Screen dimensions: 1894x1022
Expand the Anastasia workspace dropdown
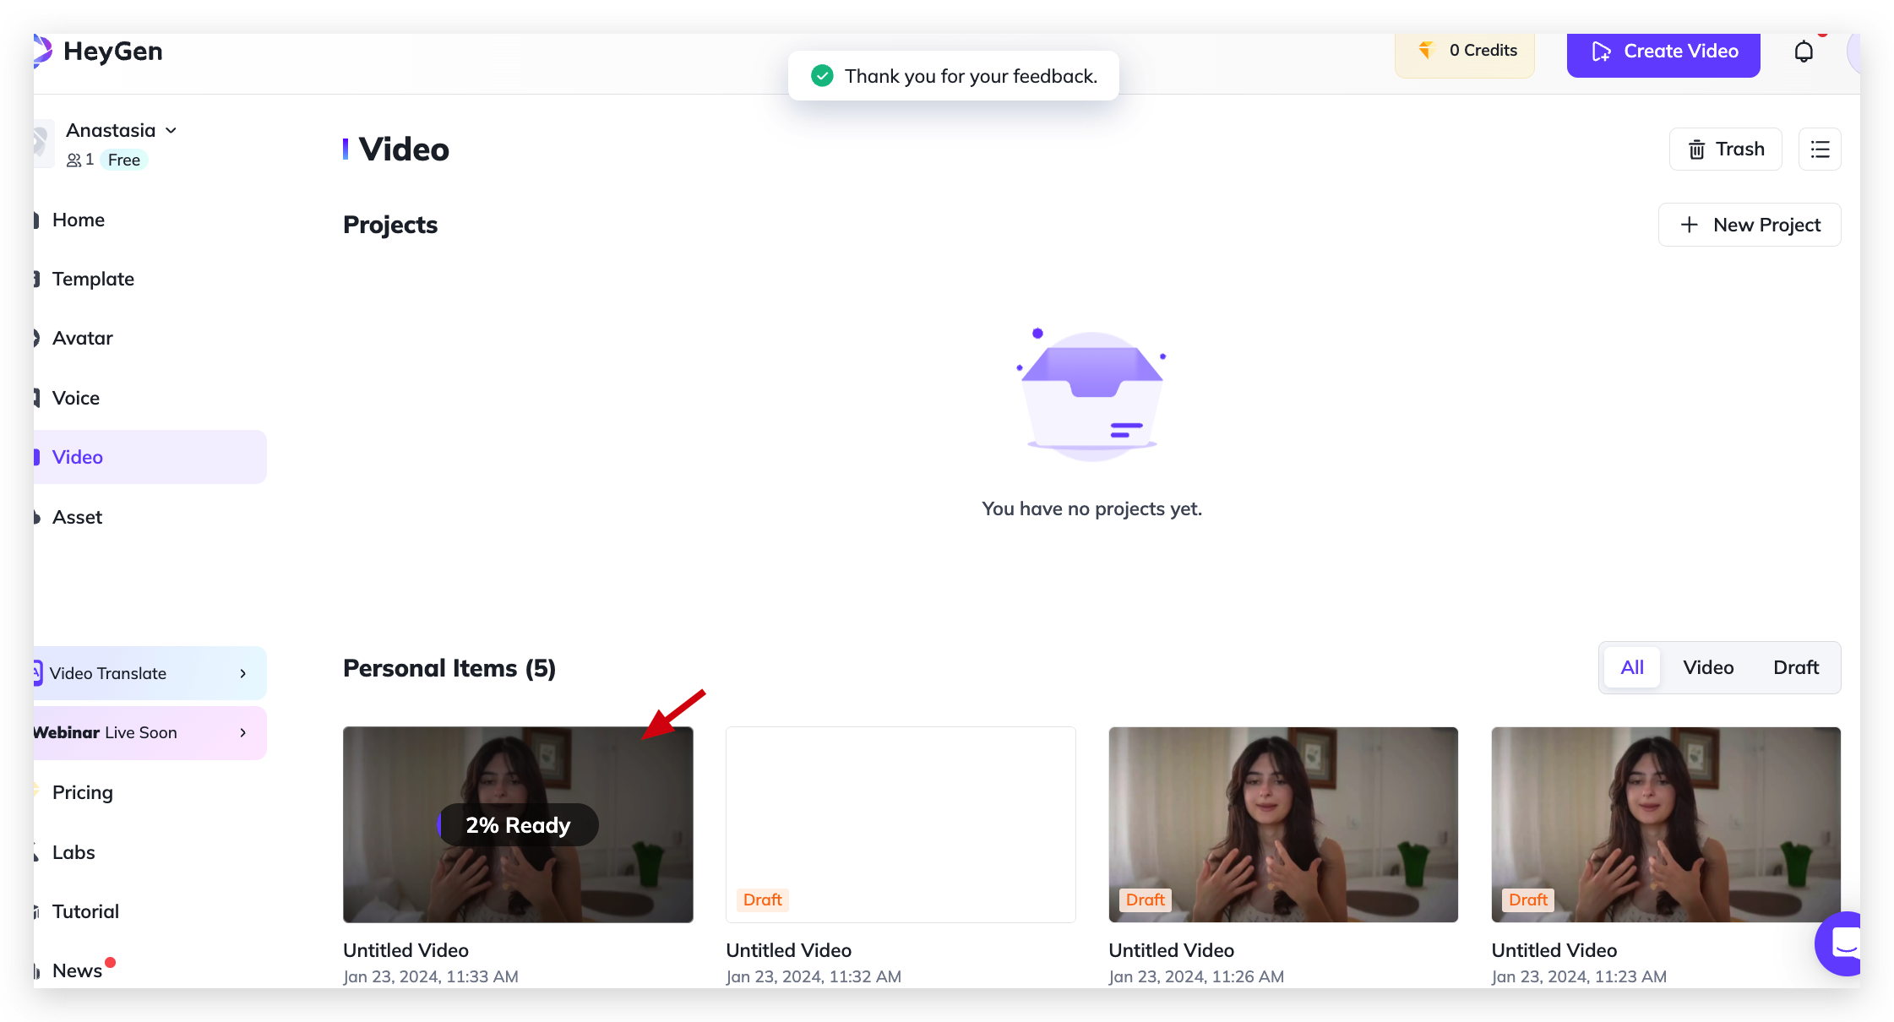click(x=171, y=130)
